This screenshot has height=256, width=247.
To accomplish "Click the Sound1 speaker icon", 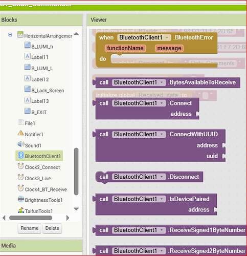I will pyautogui.click(x=21, y=144).
